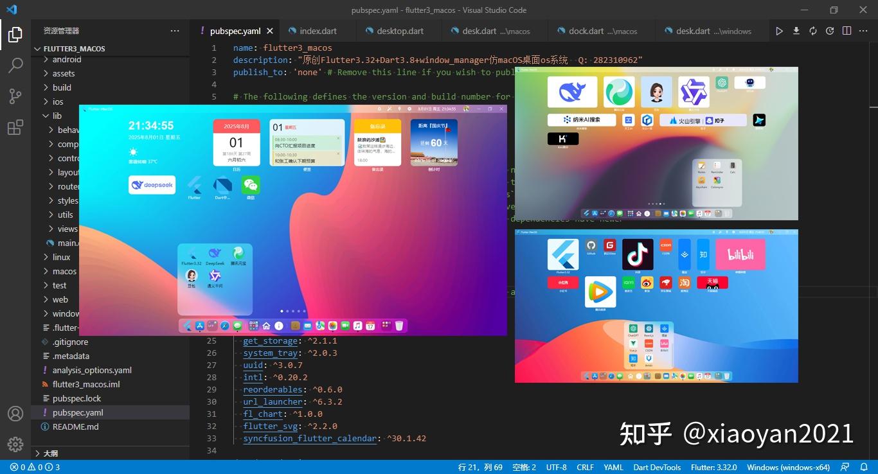This screenshot has height=474, width=878.
Task: Click the Accounts icon above the settings gear
Action: (x=15, y=414)
